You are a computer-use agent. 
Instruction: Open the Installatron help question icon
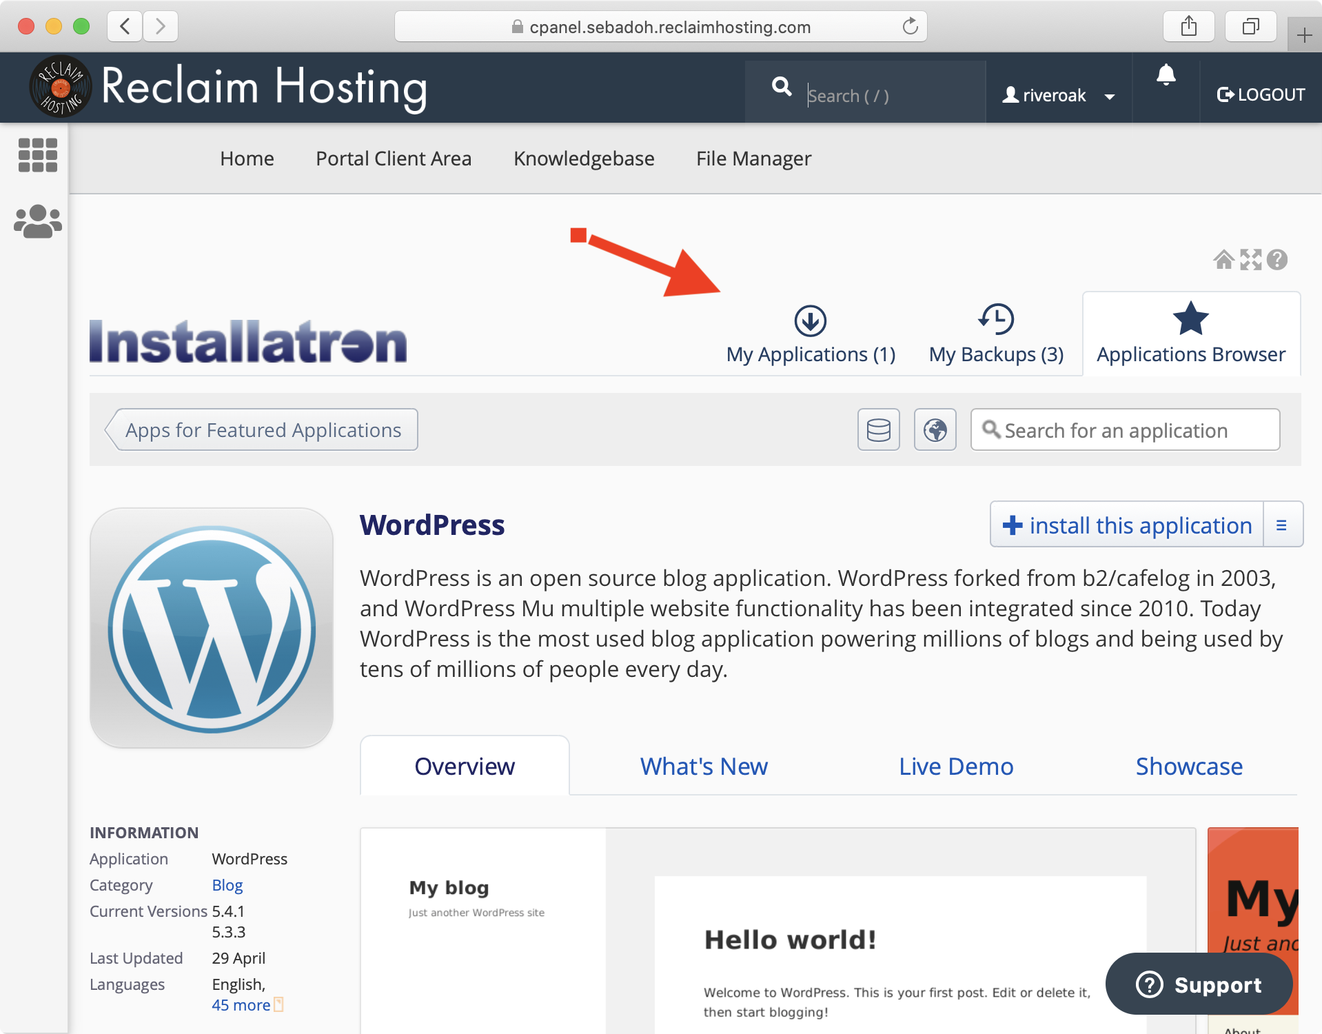(1277, 260)
